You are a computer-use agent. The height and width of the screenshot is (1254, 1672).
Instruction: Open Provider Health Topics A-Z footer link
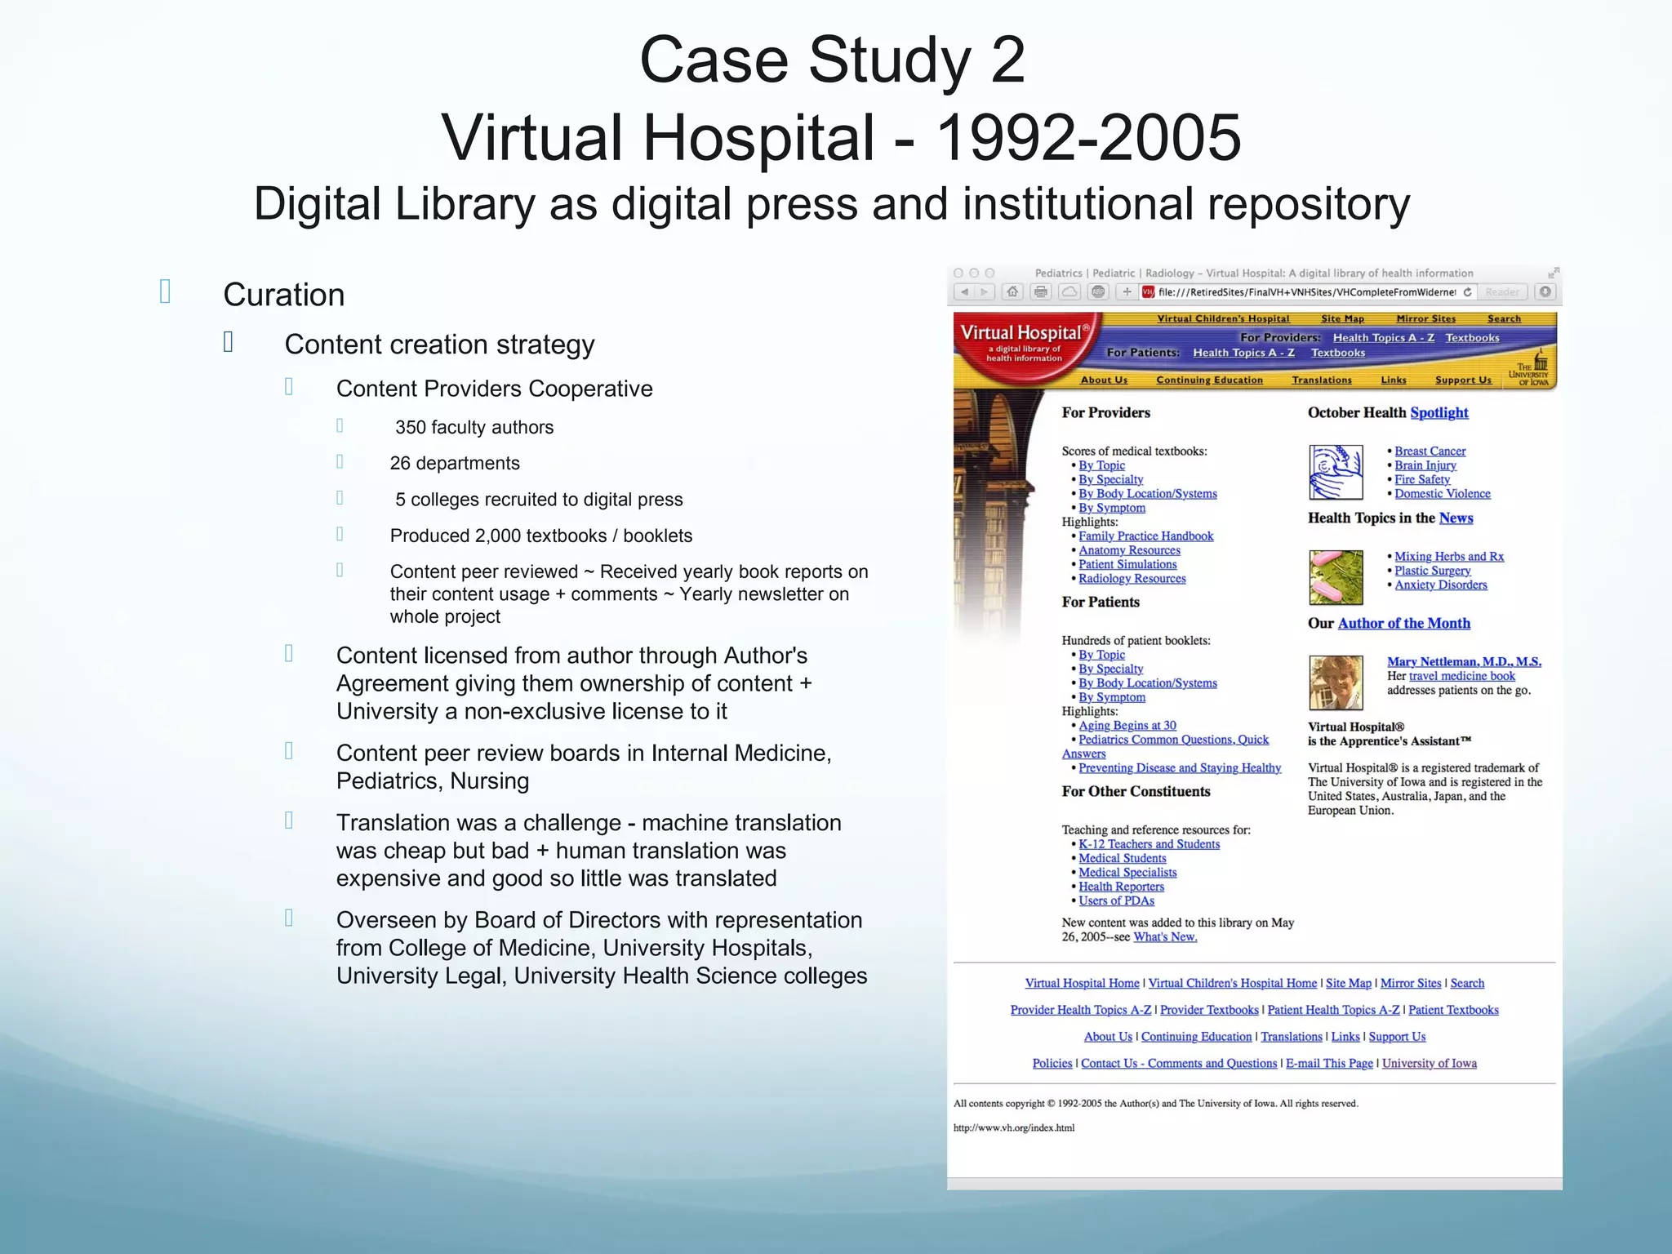(1080, 1011)
